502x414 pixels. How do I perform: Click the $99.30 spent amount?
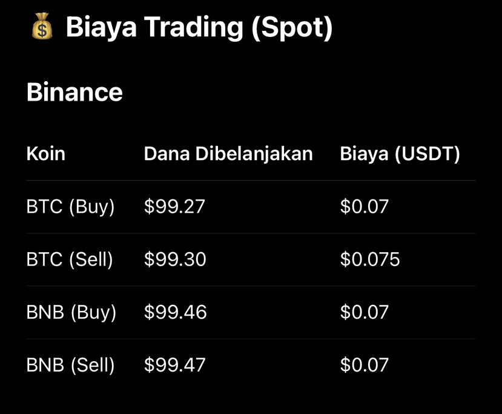[175, 259]
